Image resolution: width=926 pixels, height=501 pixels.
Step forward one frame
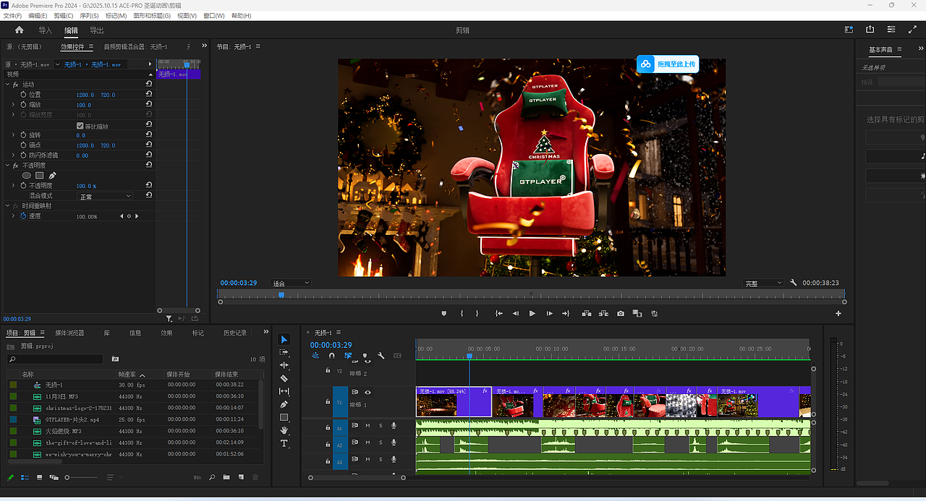tap(550, 314)
